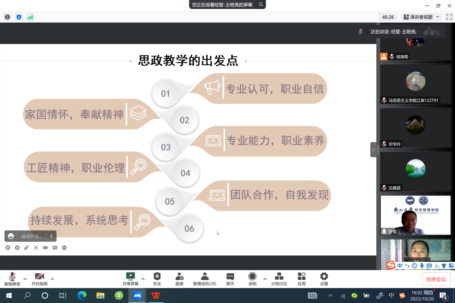This screenshot has height=303, width=455.
Task: Open the 应用 apps icon
Action: (301, 279)
